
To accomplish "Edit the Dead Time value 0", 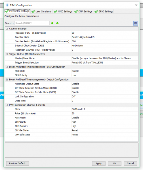I will click(105, 101).
